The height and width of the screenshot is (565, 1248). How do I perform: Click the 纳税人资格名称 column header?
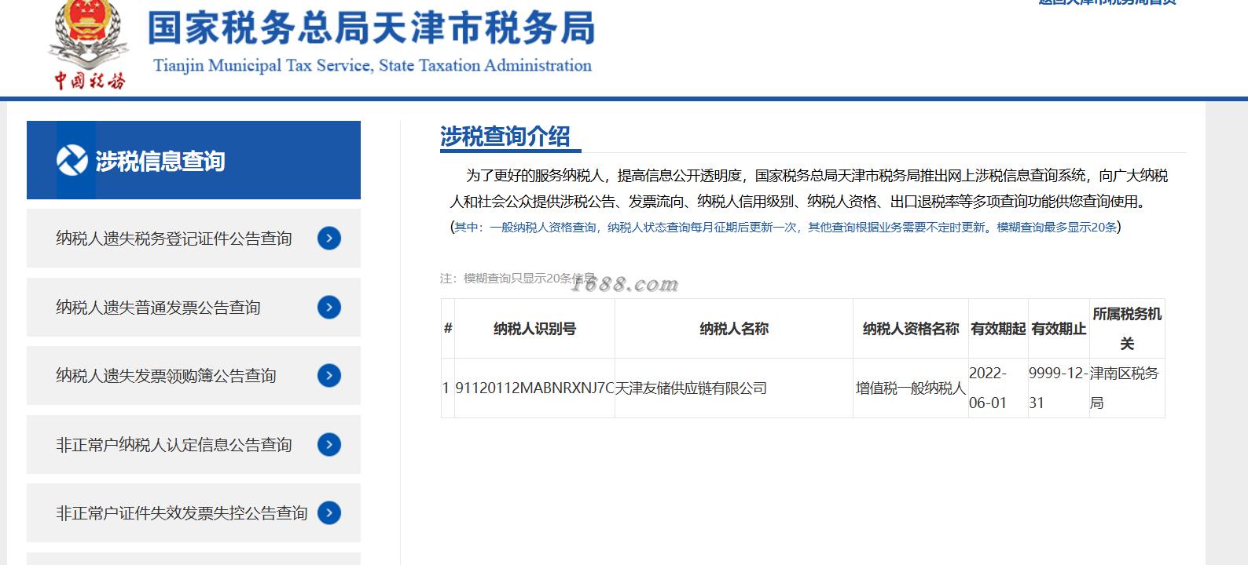[911, 329]
